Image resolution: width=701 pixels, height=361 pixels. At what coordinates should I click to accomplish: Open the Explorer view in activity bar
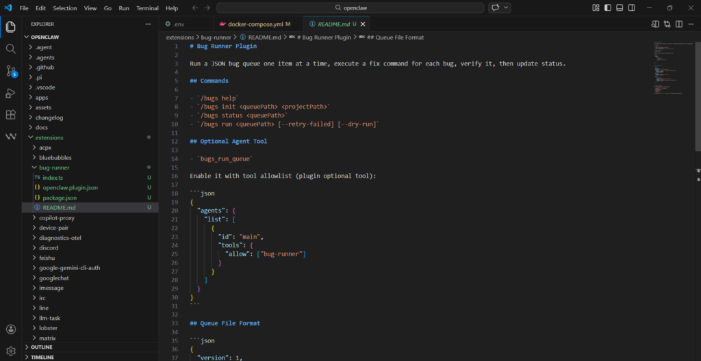[11, 27]
